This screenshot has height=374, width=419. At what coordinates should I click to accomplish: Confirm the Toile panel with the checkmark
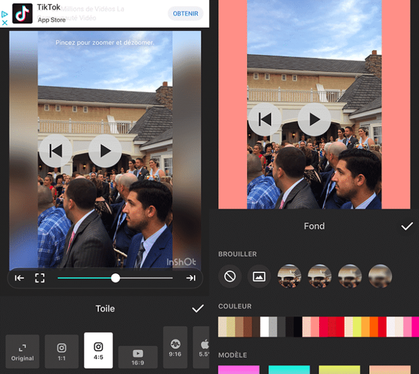(197, 309)
